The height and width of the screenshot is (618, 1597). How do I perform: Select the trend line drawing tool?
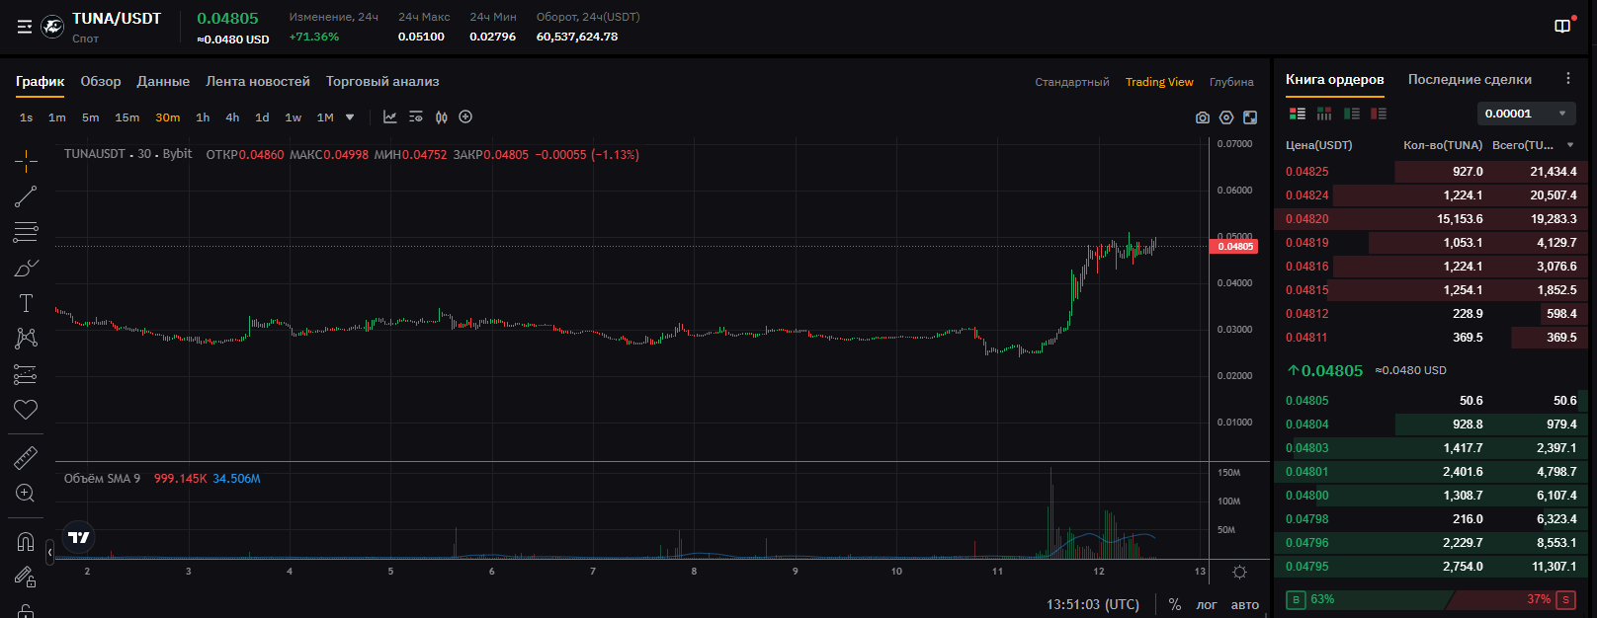point(26,196)
